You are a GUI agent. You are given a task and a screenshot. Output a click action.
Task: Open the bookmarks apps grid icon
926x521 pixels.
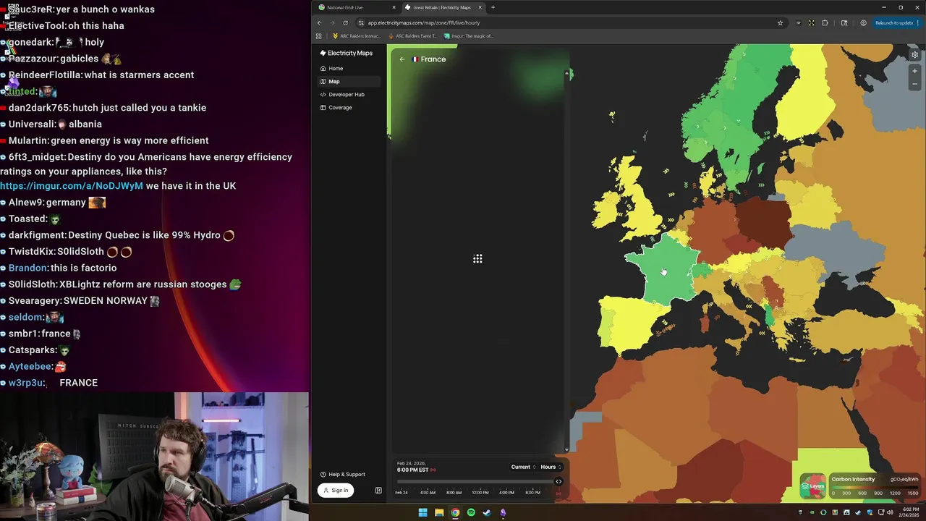pos(319,35)
